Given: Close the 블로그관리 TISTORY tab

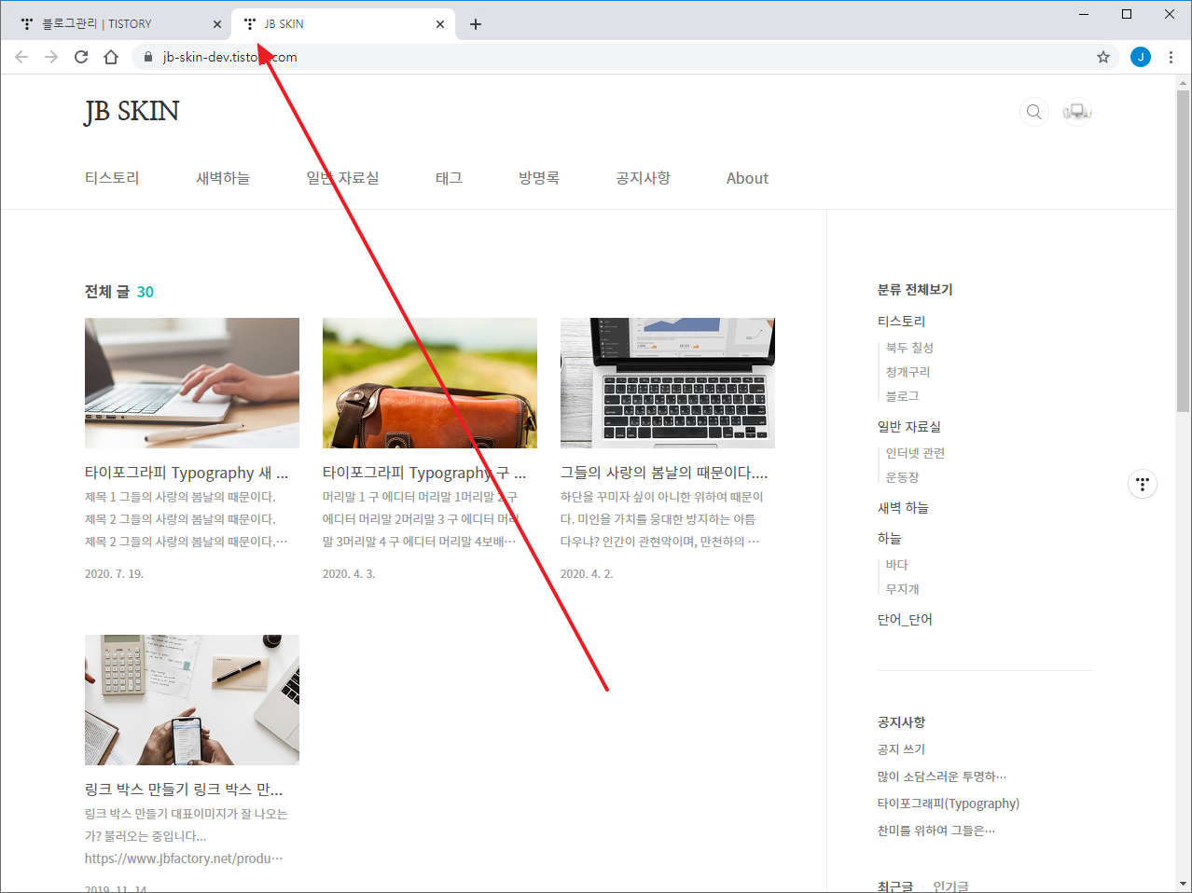Looking at the screenshot, I should (217, 24).
